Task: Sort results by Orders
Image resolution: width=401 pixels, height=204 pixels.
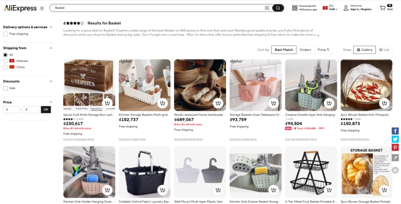Action: click(305, 50)
